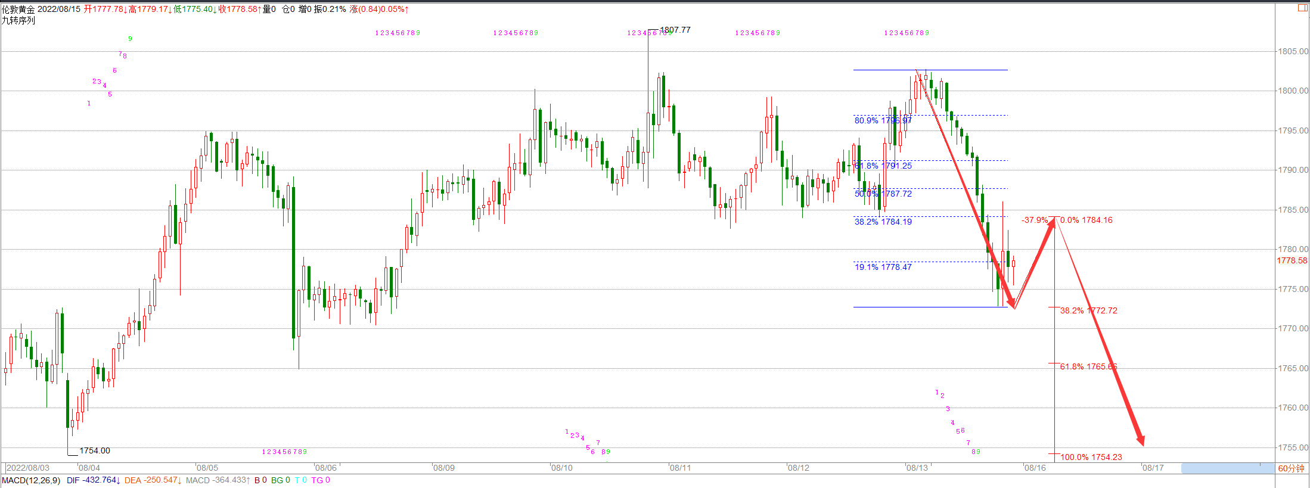This screenshot has width=1310, height=488.
Task: Click the 19.1% 1778.47 Fibonacci label
Action: click(x=883, y=267)
